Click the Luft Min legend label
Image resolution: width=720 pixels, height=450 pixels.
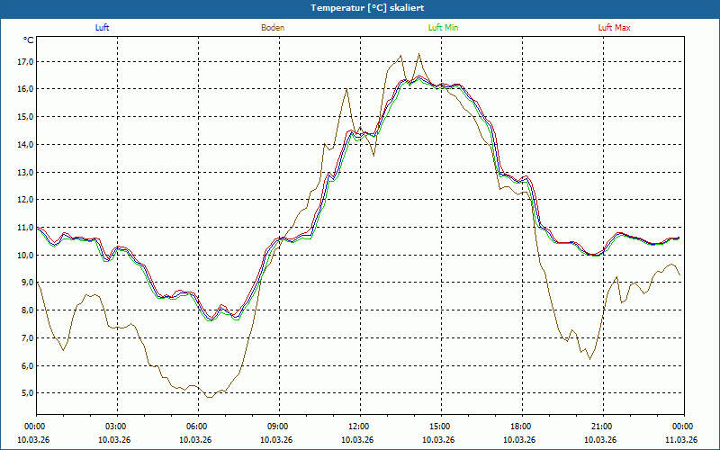coord(444,28)
